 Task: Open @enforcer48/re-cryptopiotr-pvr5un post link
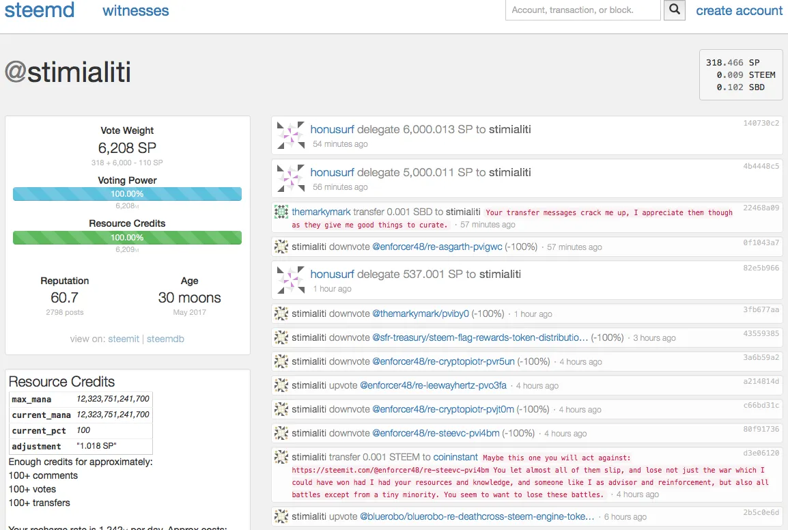point(443,361)
